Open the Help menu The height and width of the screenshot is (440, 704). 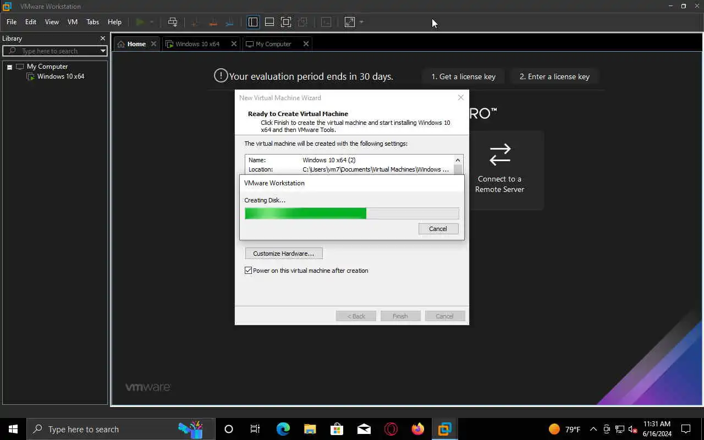coord(114,22)
